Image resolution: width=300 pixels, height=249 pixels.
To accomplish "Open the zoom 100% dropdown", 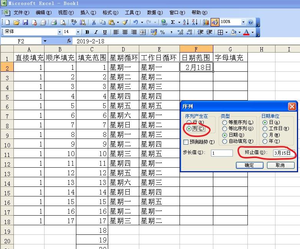I will click(243, 22).
